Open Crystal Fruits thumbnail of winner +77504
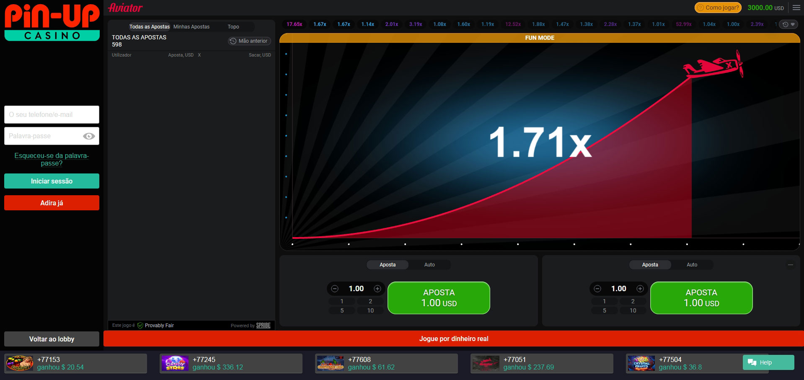This screenshot has width=804, height=380. (641, 363)
